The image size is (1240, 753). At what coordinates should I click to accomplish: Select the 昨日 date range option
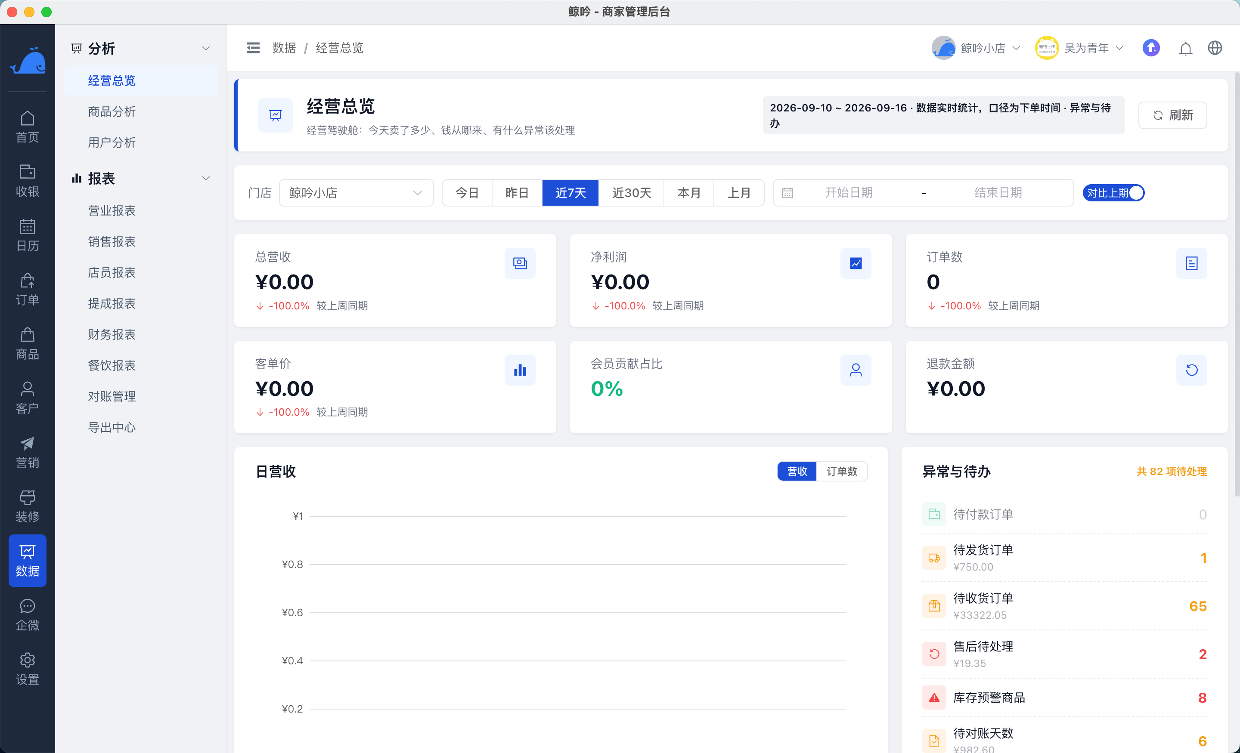517,193
